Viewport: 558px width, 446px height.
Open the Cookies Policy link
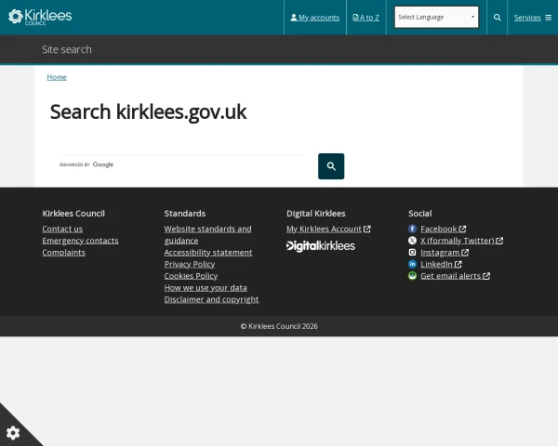click(x=191, y=276)
